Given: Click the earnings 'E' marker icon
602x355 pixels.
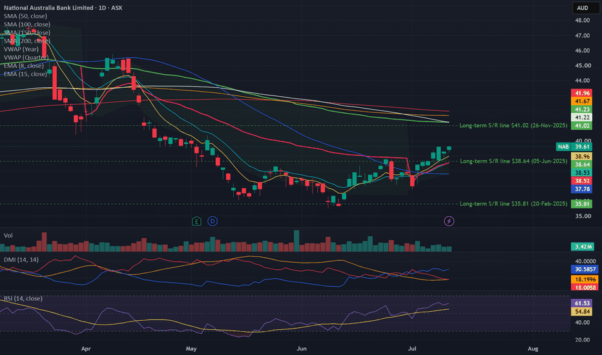Looking at the screenshot, I should point(196,221).
